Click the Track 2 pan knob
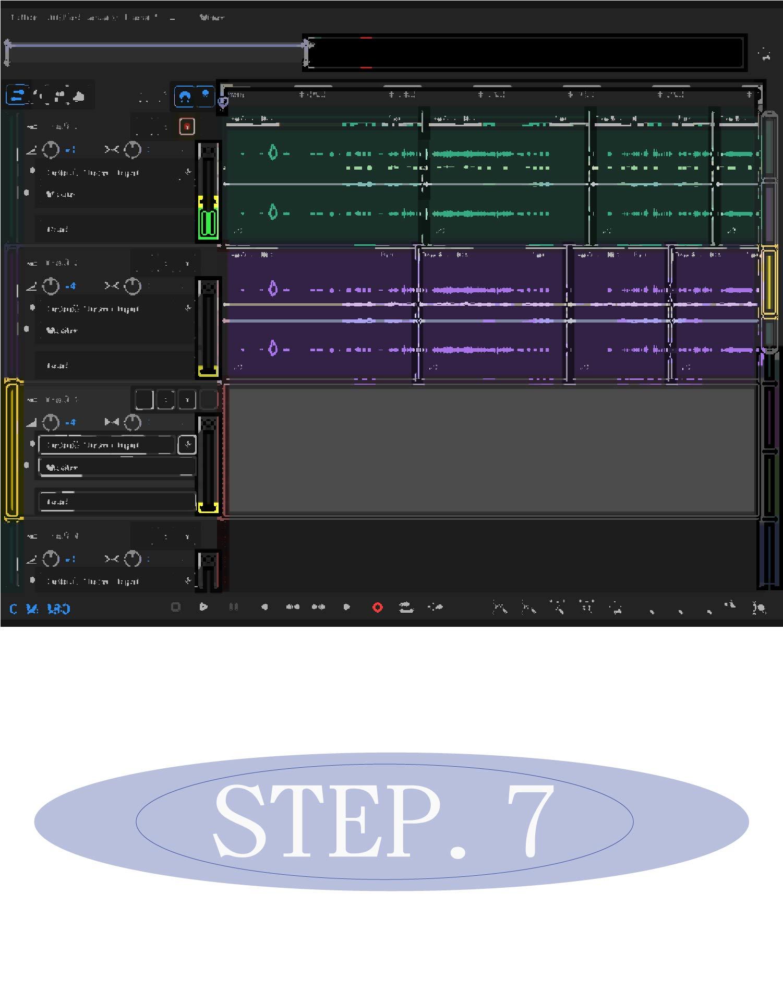 [132, 286]
